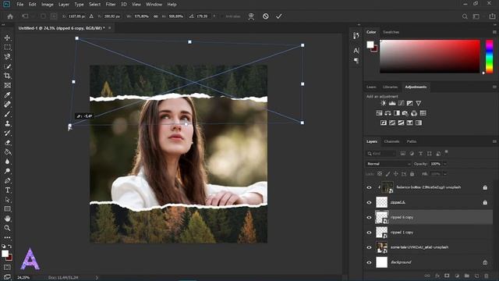Delete layer using trash icon
Image resolution: width=499 pixels, height=281 pixels.
486,276
